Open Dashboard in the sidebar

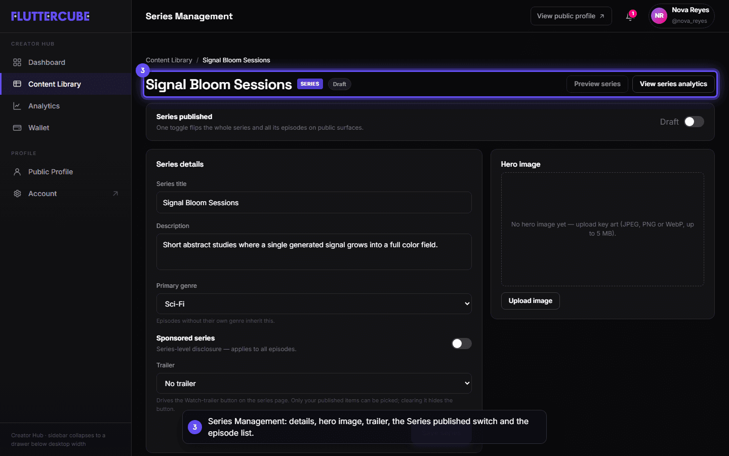[x=66, y=62]
